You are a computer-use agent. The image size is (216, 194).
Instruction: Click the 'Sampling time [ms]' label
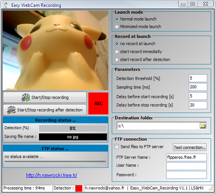[x=133, y=87]
